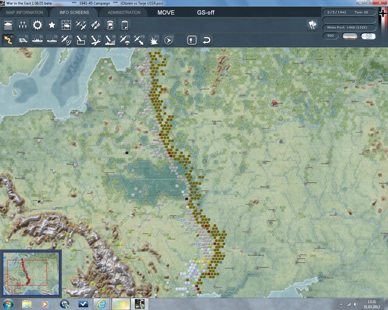This screenshot has width=388, height=310.
Task: Click the crossed flags surrender icon
Action: (313, 25)
